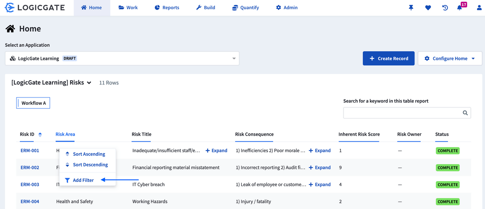Click the Status column header
485x209 pixels.
[442, 134]
